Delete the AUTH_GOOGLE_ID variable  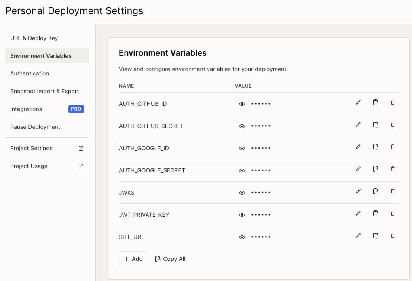pyautogui.click(x=392, y=147)
